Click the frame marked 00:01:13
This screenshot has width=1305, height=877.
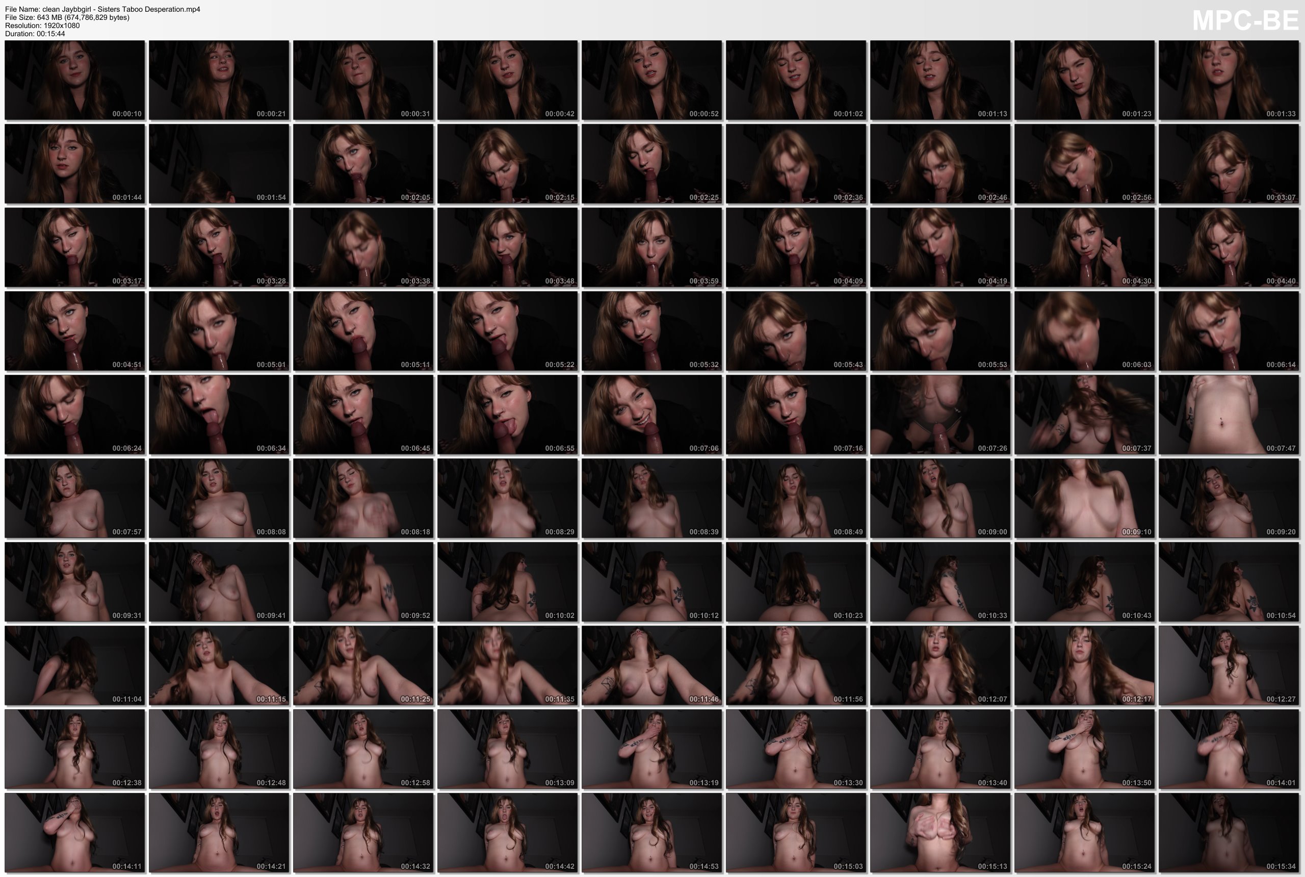pos(941,80)
